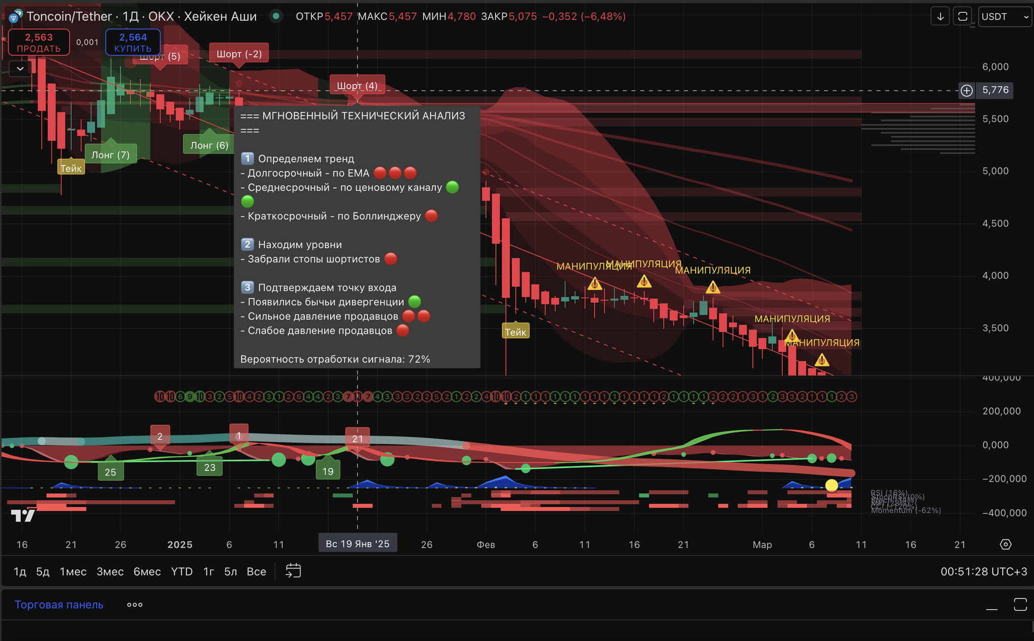Click the Тейк label under February drop
1034x641 pixels.
pos(515,332)
